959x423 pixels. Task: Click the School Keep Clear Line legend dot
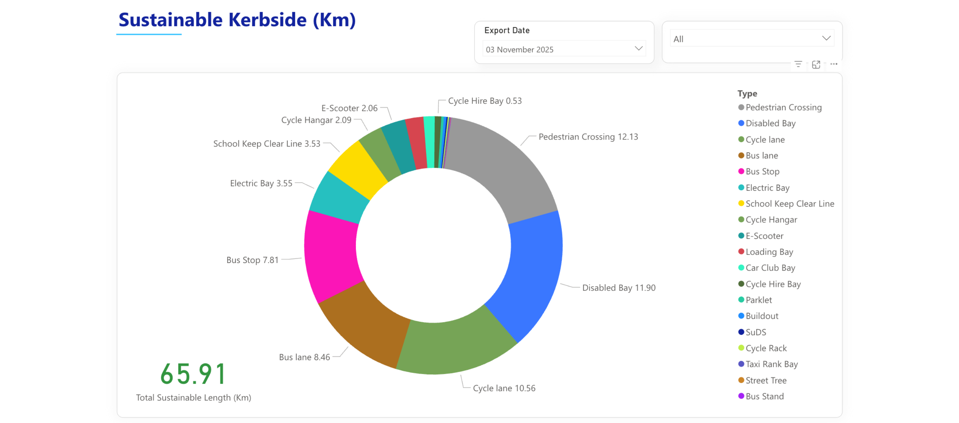(x=741, y=204)
